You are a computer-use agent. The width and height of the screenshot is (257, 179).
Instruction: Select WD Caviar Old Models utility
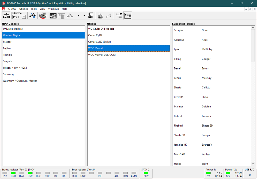click(x=129, y=29)
